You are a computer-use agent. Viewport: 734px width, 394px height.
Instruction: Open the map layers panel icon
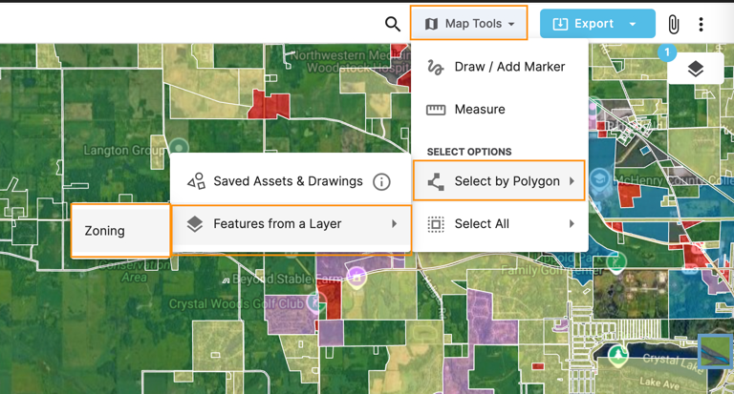tap(696, 69)
